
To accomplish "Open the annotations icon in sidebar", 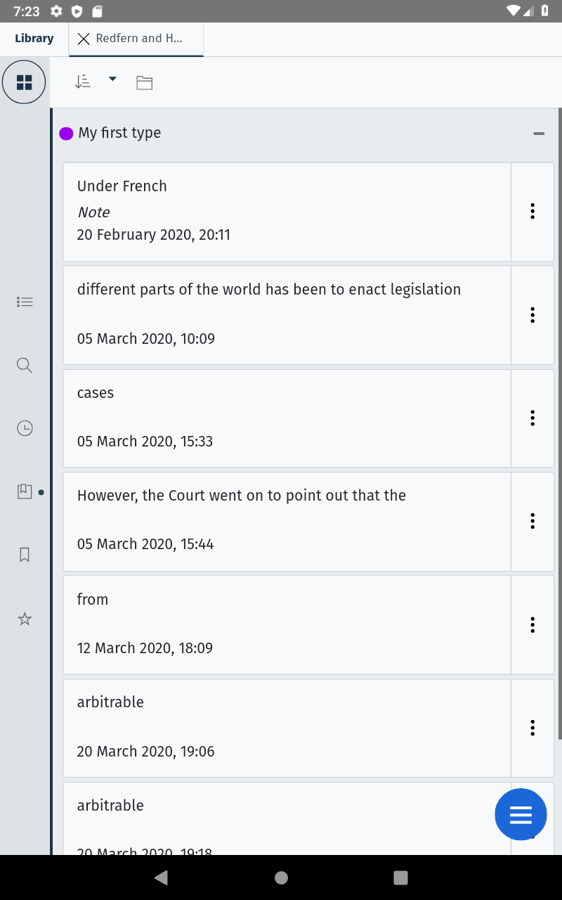I will tap(25, 491).
